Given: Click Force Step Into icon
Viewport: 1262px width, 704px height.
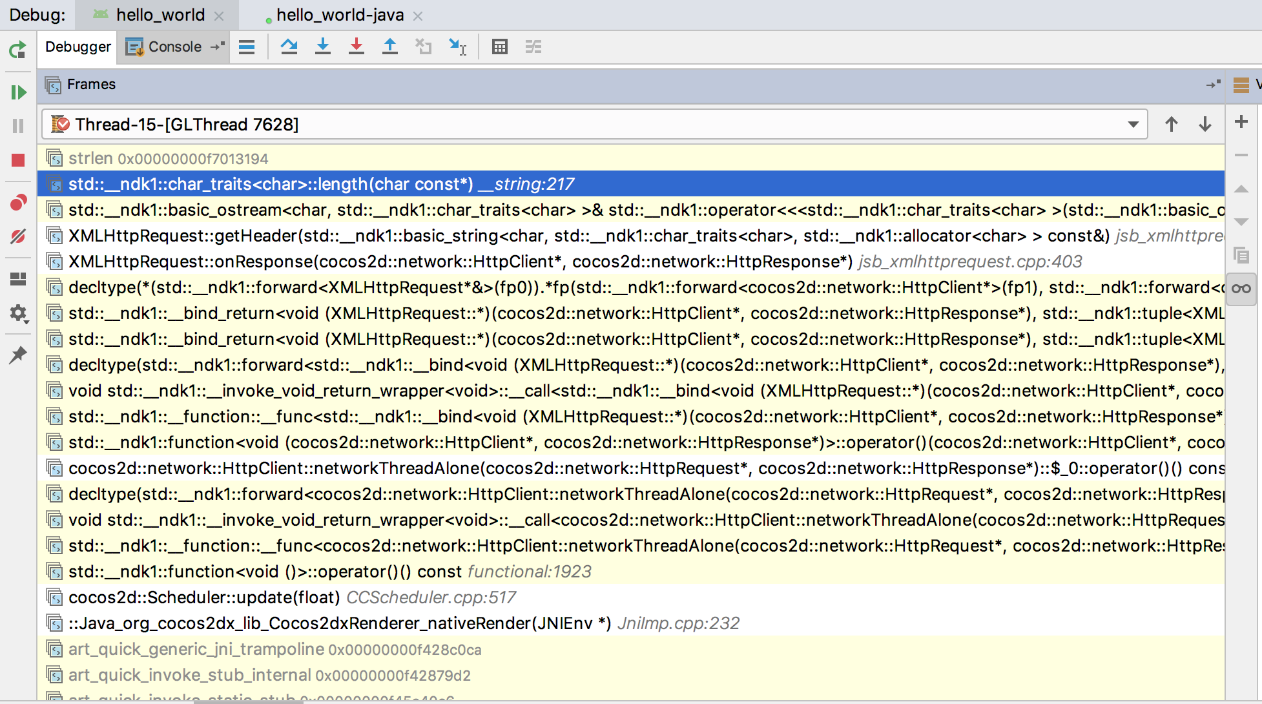Looking at the screenshot, I should (x=356, y=47).
